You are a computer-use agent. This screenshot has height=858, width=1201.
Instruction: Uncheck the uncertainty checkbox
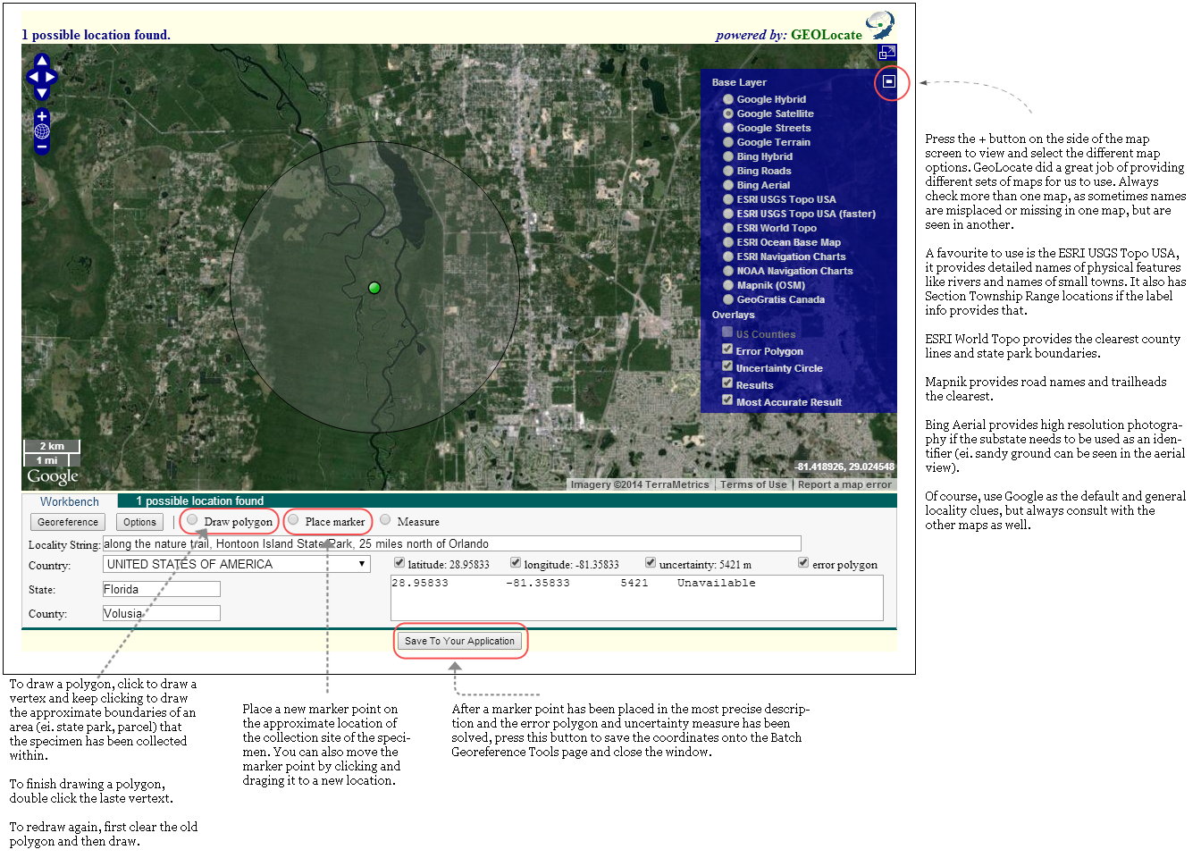coord(651,563)
